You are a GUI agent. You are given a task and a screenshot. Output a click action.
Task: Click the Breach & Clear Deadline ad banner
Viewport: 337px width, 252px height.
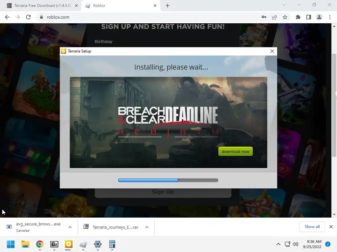pyautogui.click(x=168, y=122)
